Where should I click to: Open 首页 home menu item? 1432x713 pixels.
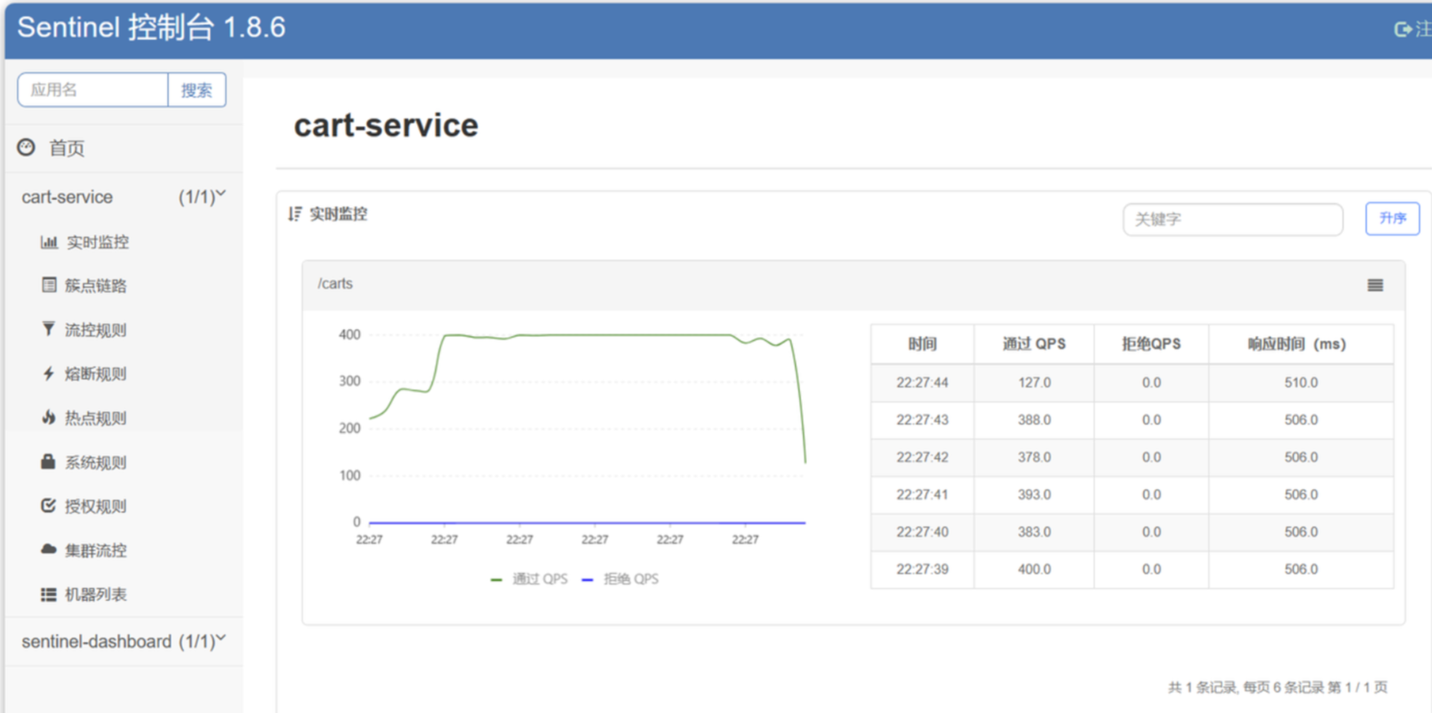pos(66,148)
